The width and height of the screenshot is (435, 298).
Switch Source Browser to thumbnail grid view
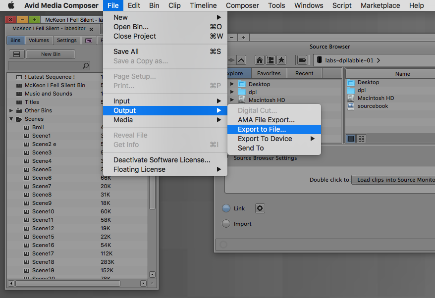point(361,139)
